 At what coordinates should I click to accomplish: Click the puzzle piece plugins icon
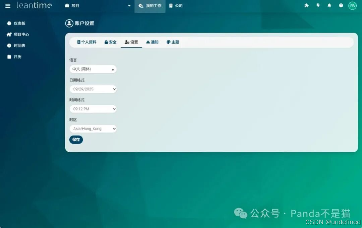pos(307,6)
